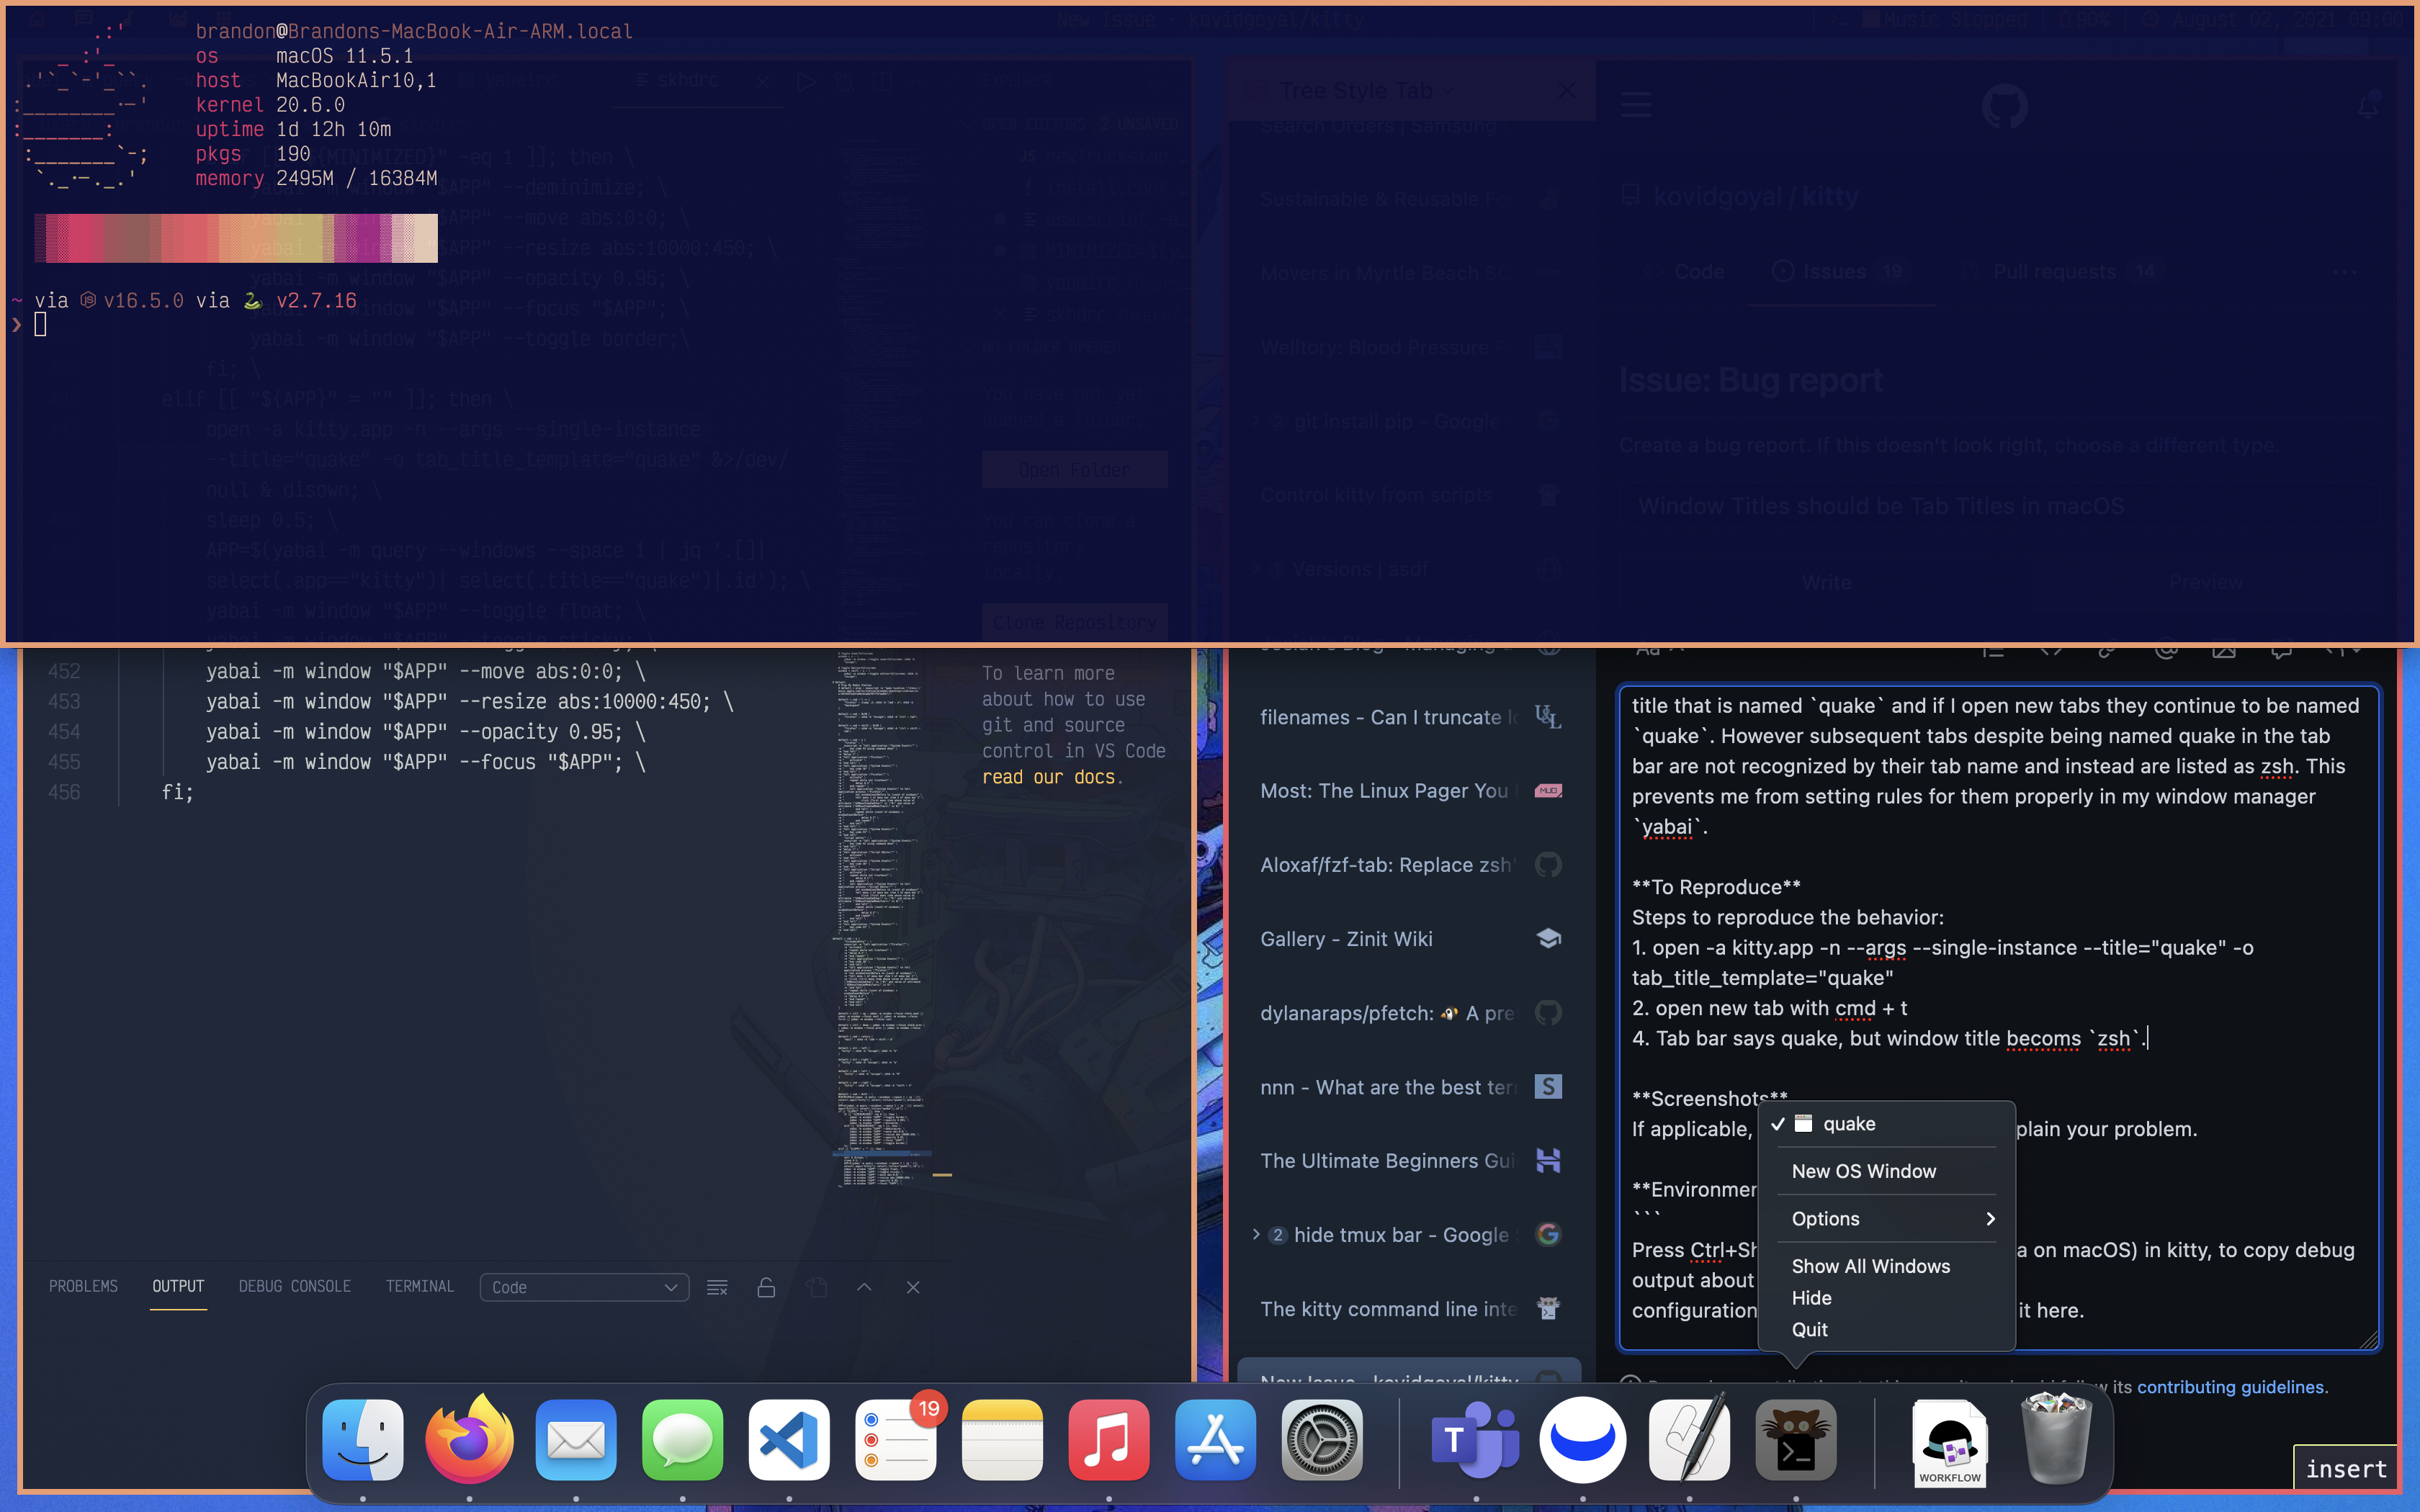Screen dimensions: 2420x1512
Task: Maximize the panel using the chevron-up icon
Action: [x=864, y=1287]
